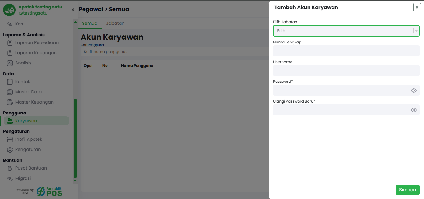
Task: Click the Akun Karyawan heading
Action: coord(112,37)
